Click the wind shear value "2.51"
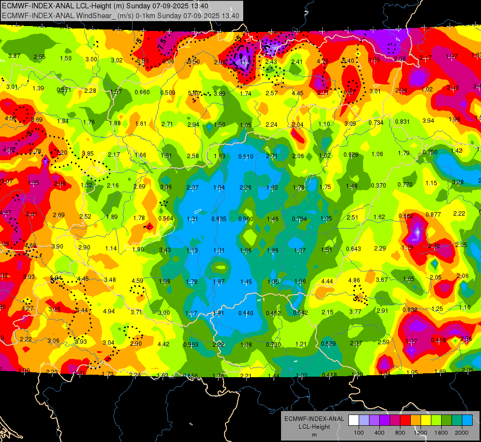Image resolution: width=481 pixels, height=442 pixels. [x=352, y=217]
